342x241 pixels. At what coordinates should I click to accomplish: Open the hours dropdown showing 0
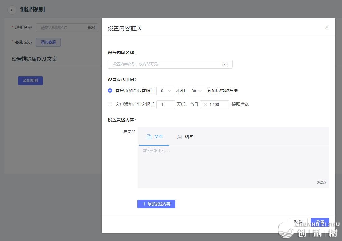[x=166, y=91]
